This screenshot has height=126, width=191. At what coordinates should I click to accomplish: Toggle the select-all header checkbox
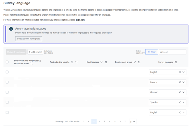tap(7, 62)
